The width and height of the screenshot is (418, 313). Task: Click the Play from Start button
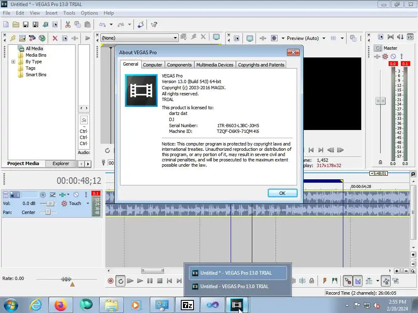coord(130,281)
